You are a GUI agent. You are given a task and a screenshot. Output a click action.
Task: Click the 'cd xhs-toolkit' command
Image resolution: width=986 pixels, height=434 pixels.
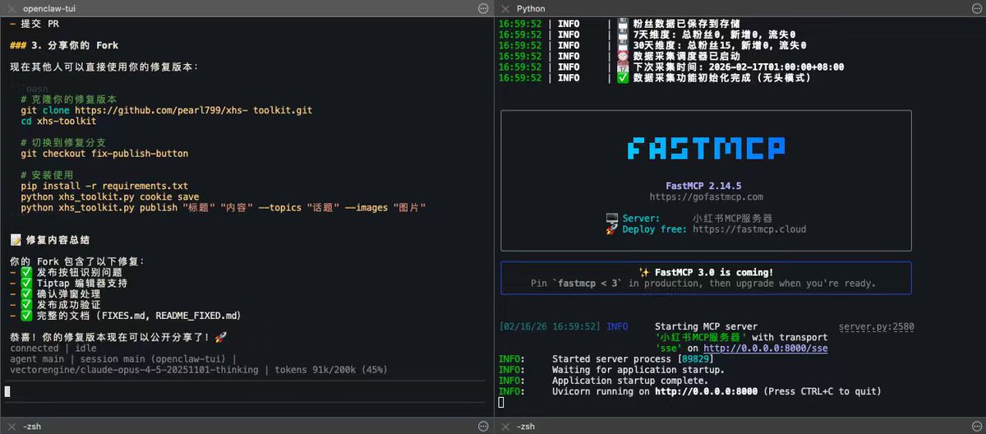[x=58, y=121]
